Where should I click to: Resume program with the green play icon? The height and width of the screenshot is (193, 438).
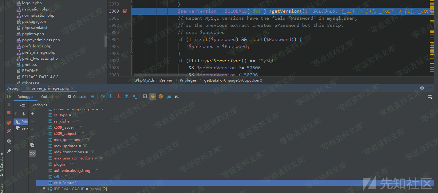pyautogui.click(x=9, y=97)
